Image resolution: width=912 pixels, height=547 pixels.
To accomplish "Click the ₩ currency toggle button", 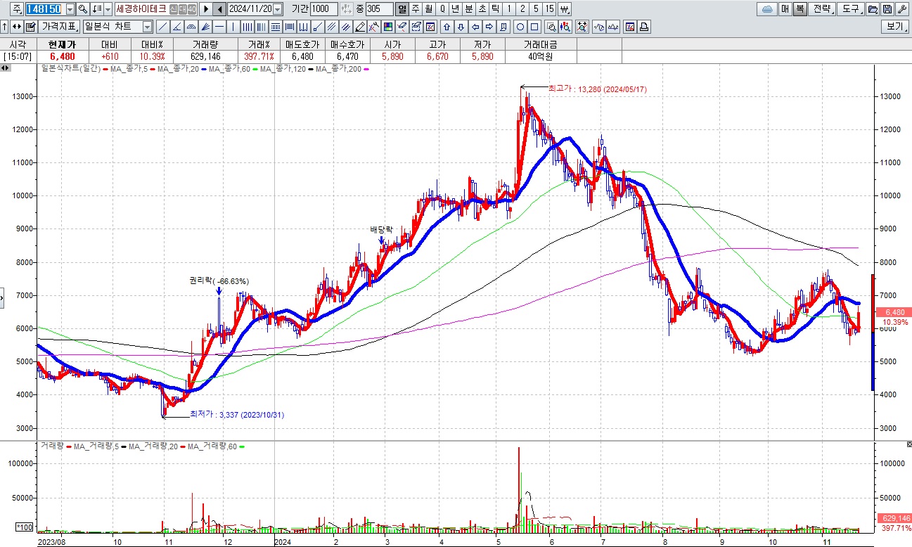I will [x=565, y=9].
